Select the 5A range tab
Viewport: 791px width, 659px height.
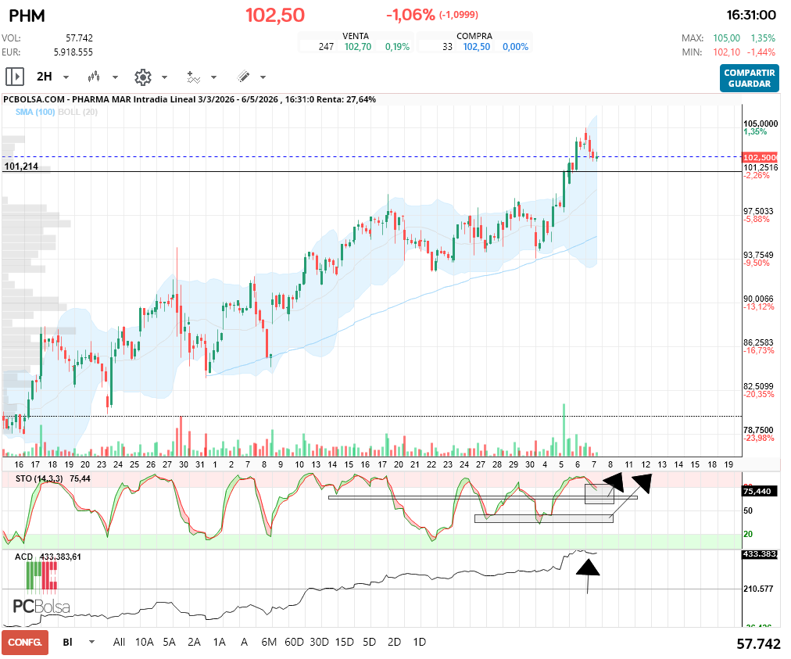pos(169,642)
